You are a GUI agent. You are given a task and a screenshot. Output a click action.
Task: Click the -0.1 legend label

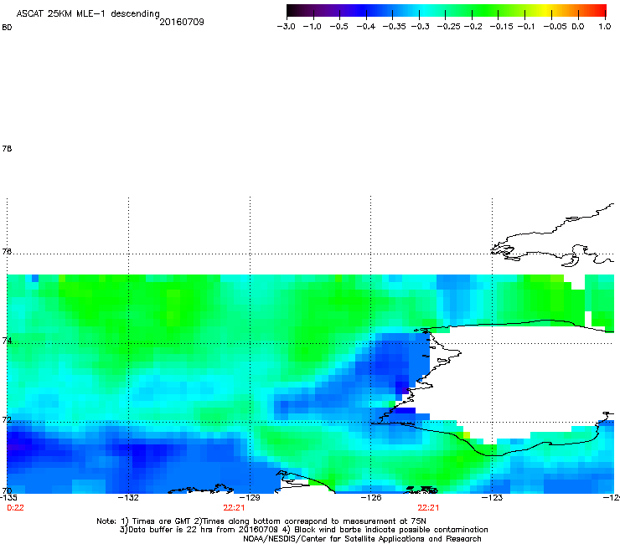[x=526, y=27]
